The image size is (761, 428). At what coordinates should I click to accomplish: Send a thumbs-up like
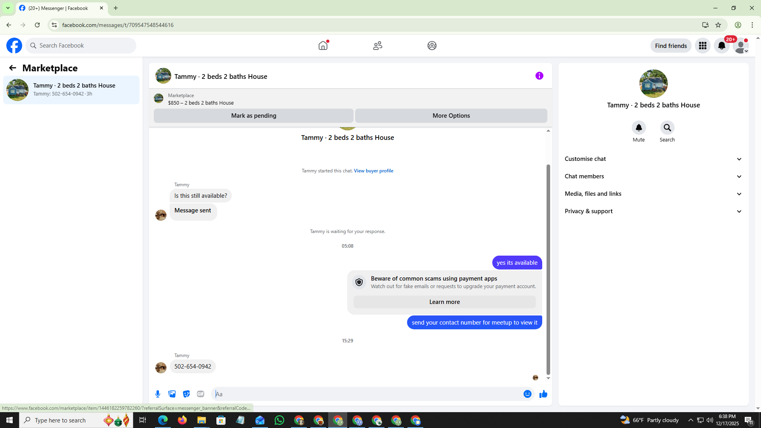coord(543,394)
